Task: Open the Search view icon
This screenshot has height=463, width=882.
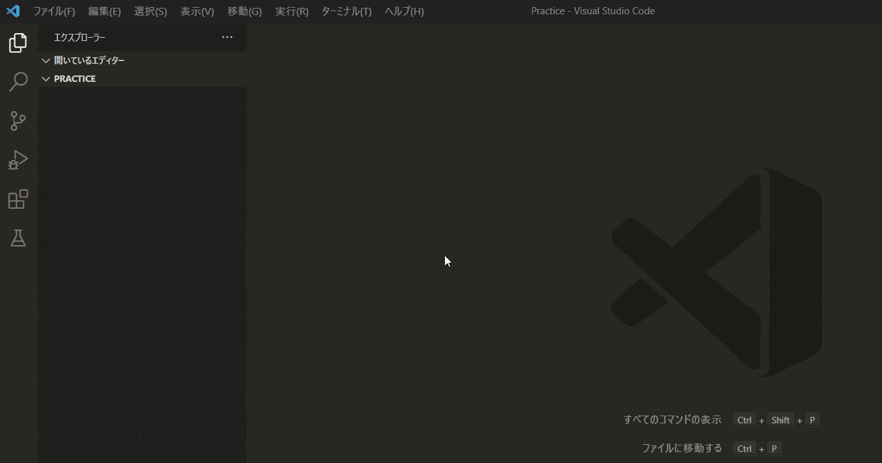Action: point(18,81)
